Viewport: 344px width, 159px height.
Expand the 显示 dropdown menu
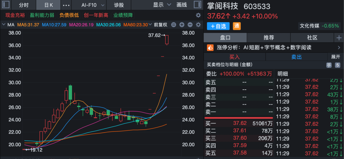coord(162,5)
